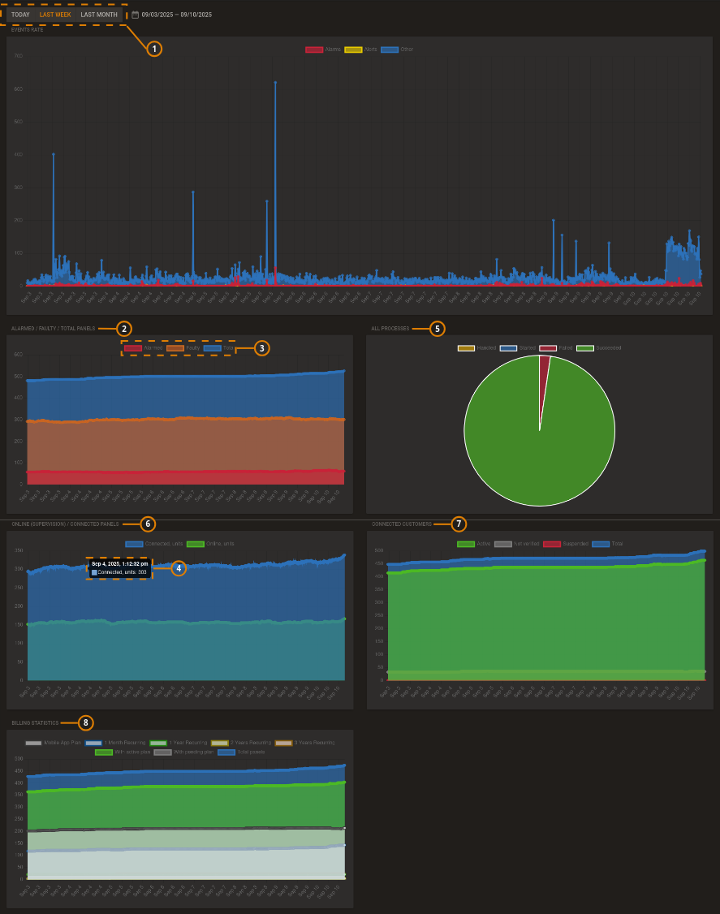720x914 pixels.
Task: Click the Started marker in All Processes legend
Action: click(x=508, y=347)
